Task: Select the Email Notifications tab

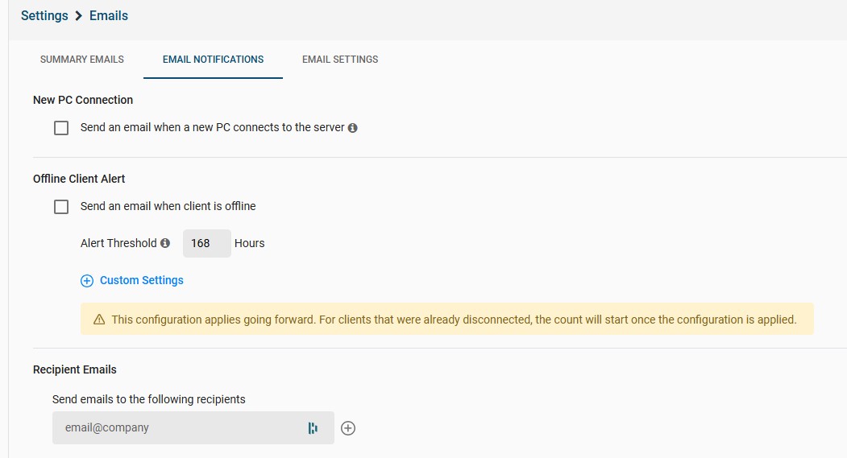Action: coord(213,60)
